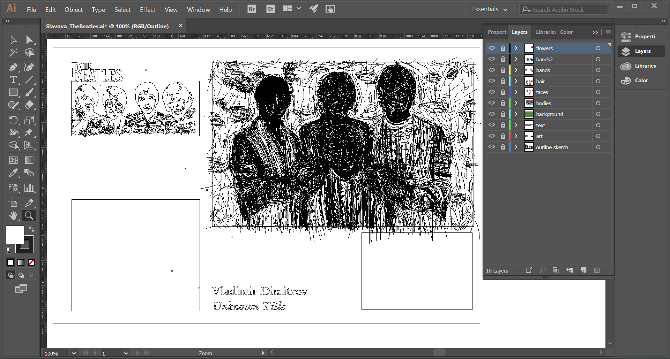Open the Window menu
Screen dimensions: 670x359
(198, 10)
